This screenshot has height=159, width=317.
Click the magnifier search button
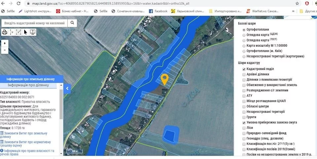pyautogui.click(x=72, y=23)
